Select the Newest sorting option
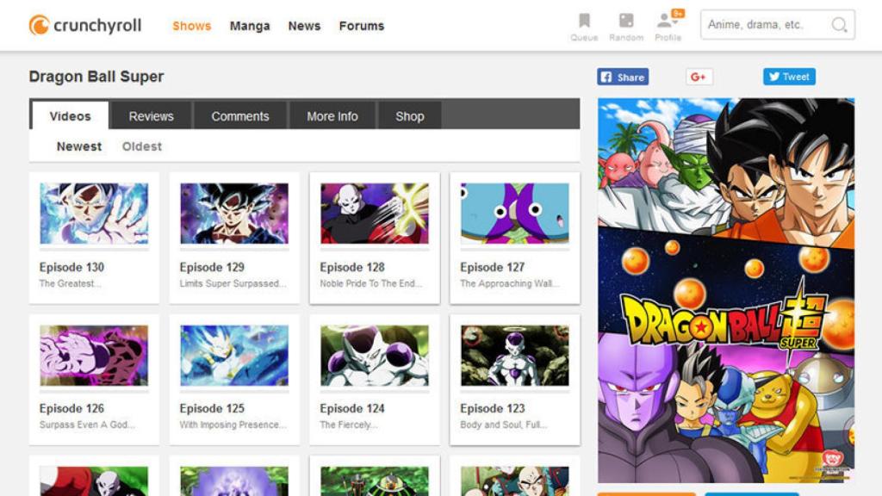882x496 pixels. [78, 146]
